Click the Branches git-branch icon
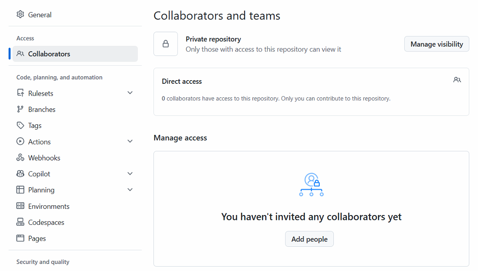The image size is (478, 271). click(x=20, y=109)
